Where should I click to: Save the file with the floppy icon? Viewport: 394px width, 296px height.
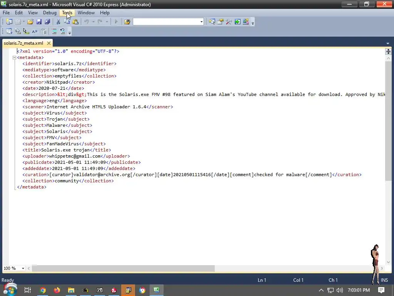(x=39, y=22)
